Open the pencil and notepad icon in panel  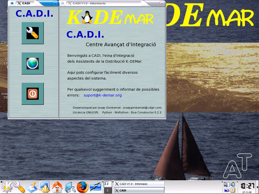(32, 187)
